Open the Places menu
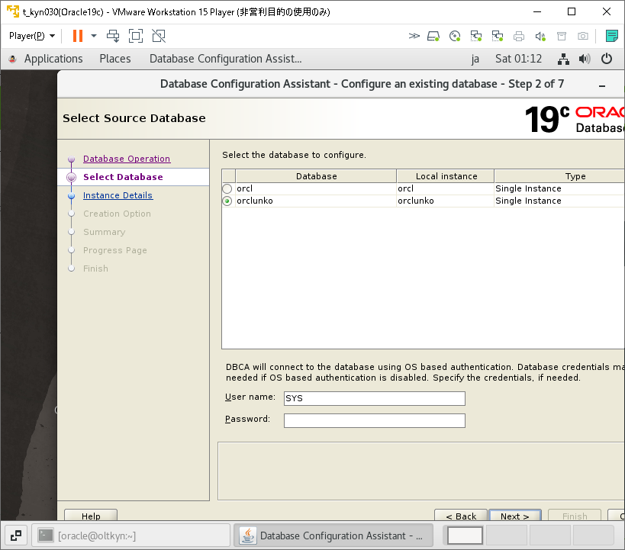Viewport: 625px width, 550px height. (115, 59)
